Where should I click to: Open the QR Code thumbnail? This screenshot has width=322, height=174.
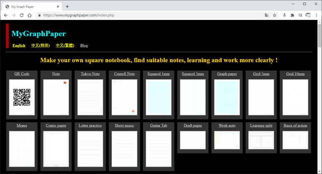click(x=22, y=97)
